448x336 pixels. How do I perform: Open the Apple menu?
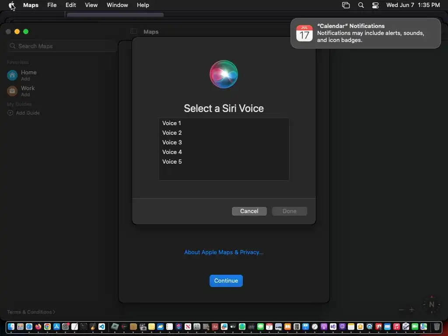[12, 5]
